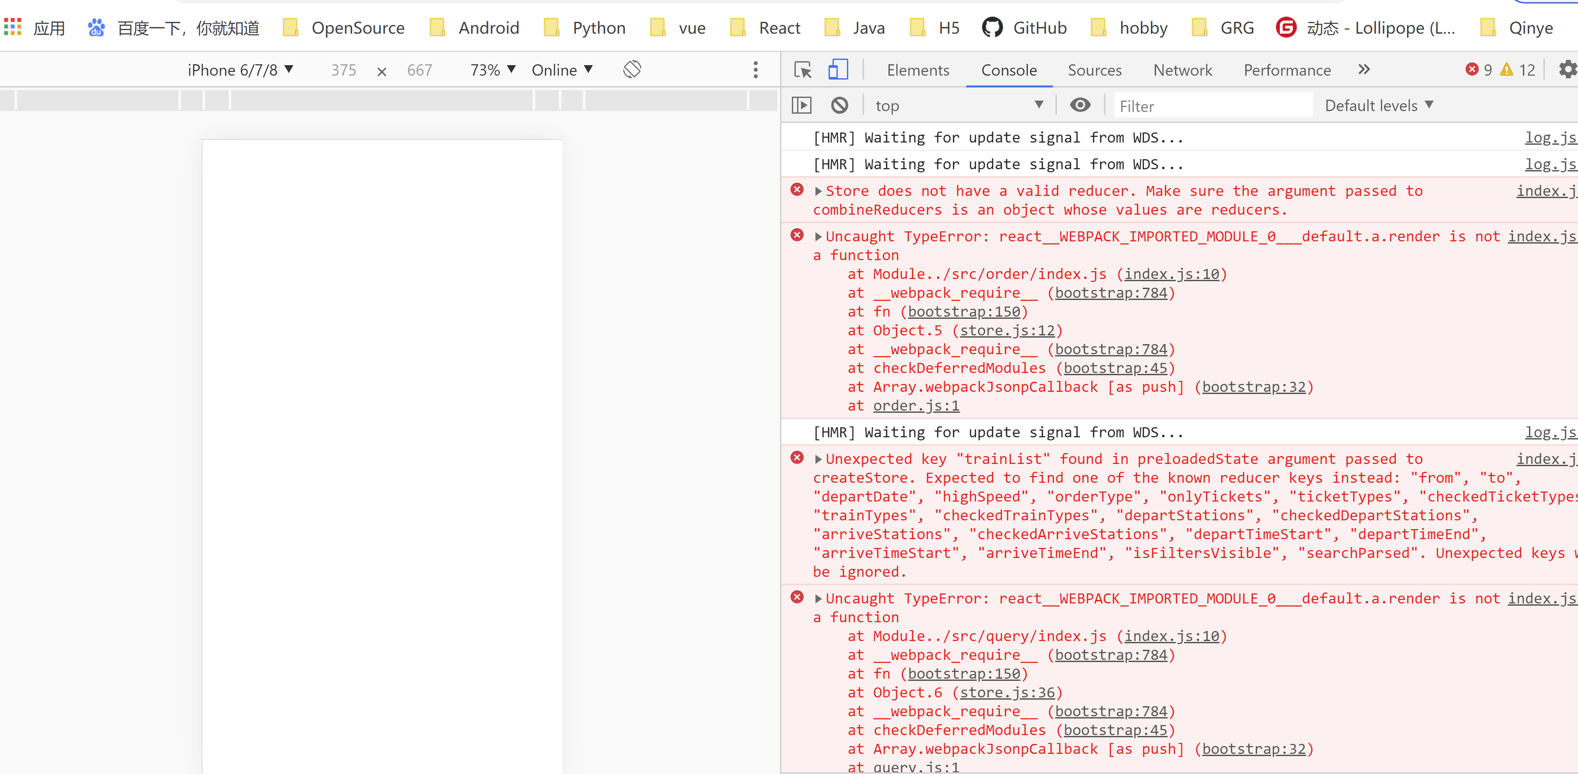Open DevTools settings gear icon
1578x774 pixels.
(x=1567, y=70)
